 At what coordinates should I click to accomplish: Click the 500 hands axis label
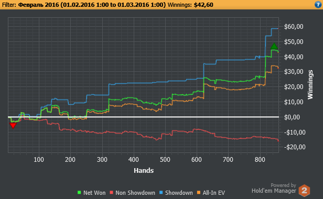[x=165, y=160]
